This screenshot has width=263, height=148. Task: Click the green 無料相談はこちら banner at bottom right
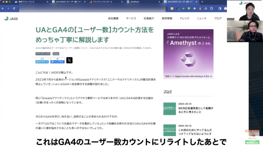(252, 142)
